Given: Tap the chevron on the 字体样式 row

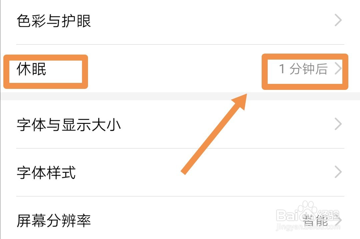Looking at the screenshot, I should click(338, 172).
